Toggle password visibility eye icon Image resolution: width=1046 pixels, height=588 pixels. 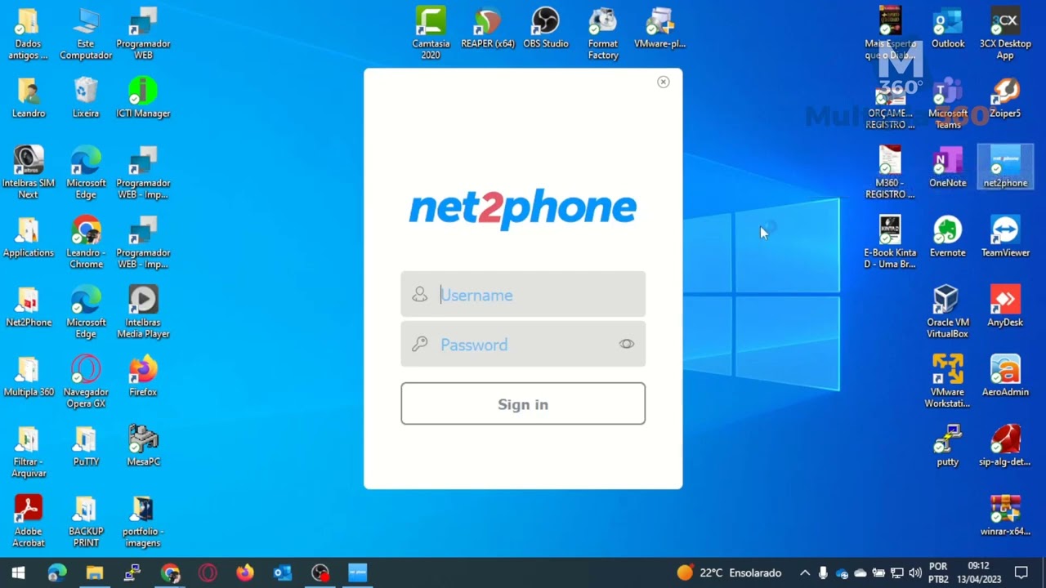pyautogui.click(x=627, y=344)
